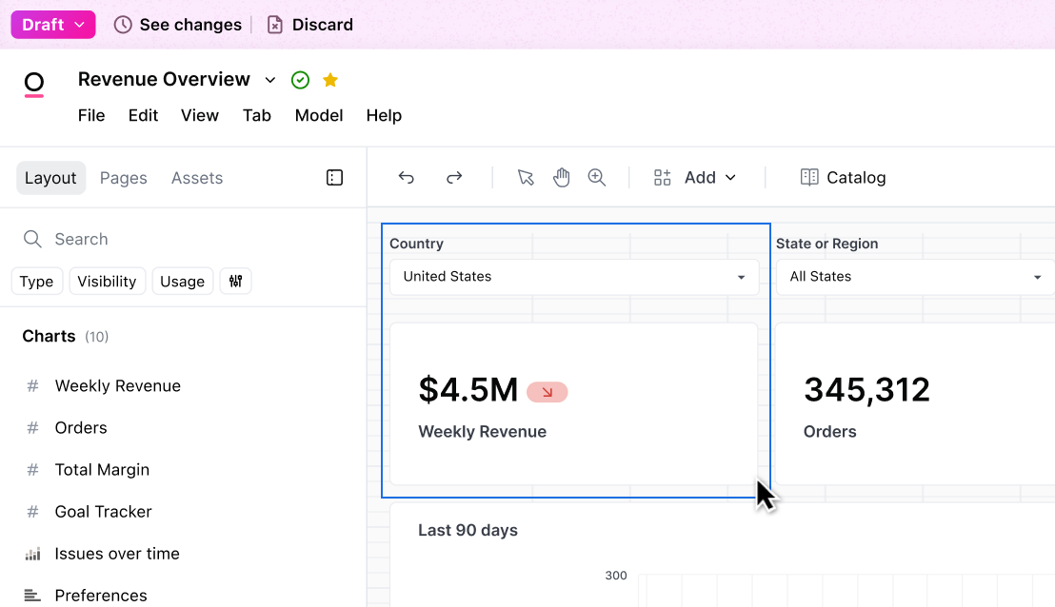The width and height of the screenshot is (1055, 607).
Task: Click the Undo arrow in the canvas toolbar
Action: point(407,177)
